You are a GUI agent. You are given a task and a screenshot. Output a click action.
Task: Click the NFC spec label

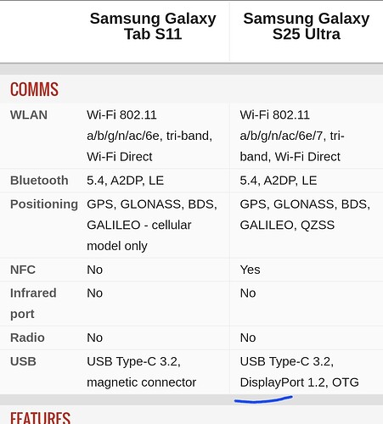click(23, 270)
